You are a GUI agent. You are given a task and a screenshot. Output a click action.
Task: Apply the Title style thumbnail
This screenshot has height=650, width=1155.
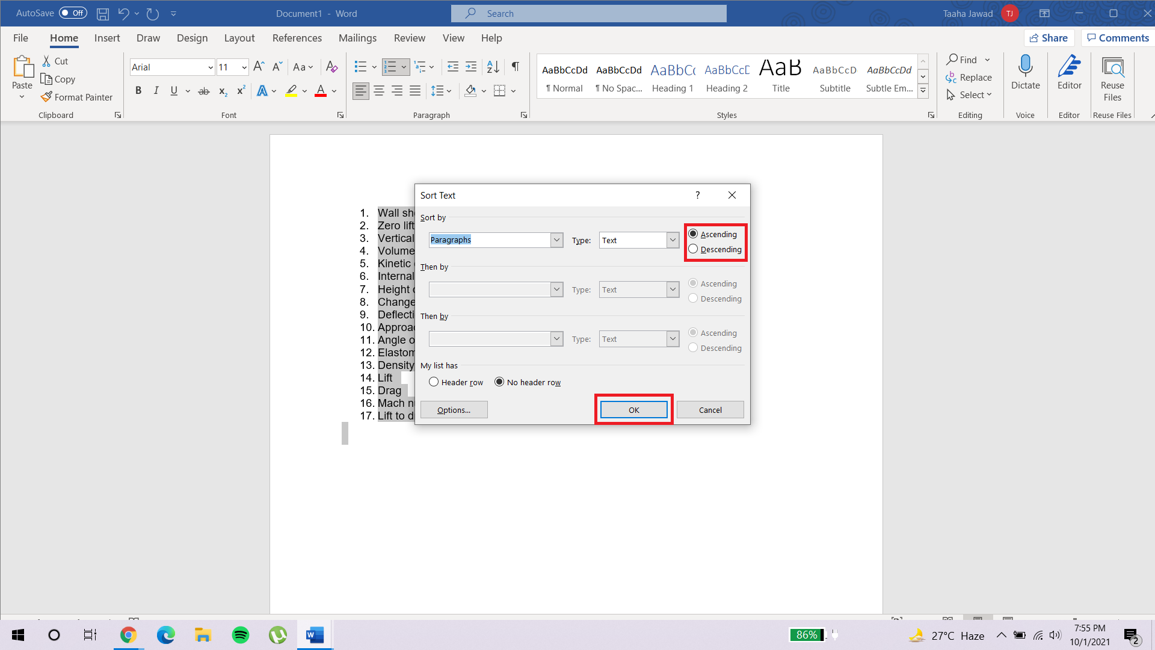pos(781,76)
